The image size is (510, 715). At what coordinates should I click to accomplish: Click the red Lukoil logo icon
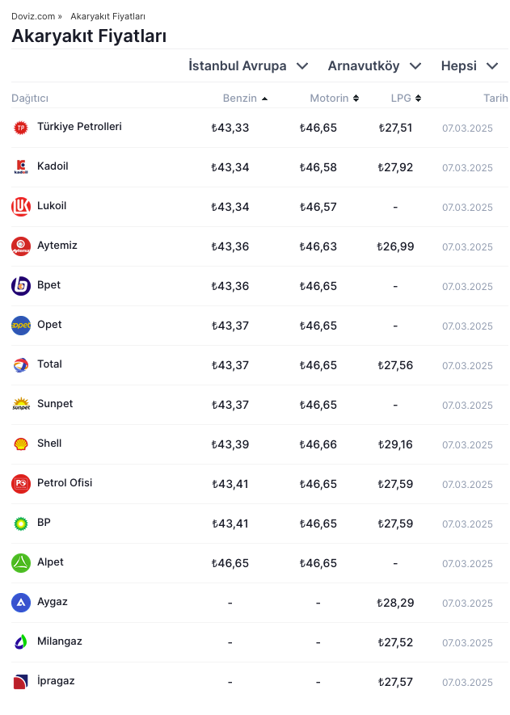[x=21, y=207]
